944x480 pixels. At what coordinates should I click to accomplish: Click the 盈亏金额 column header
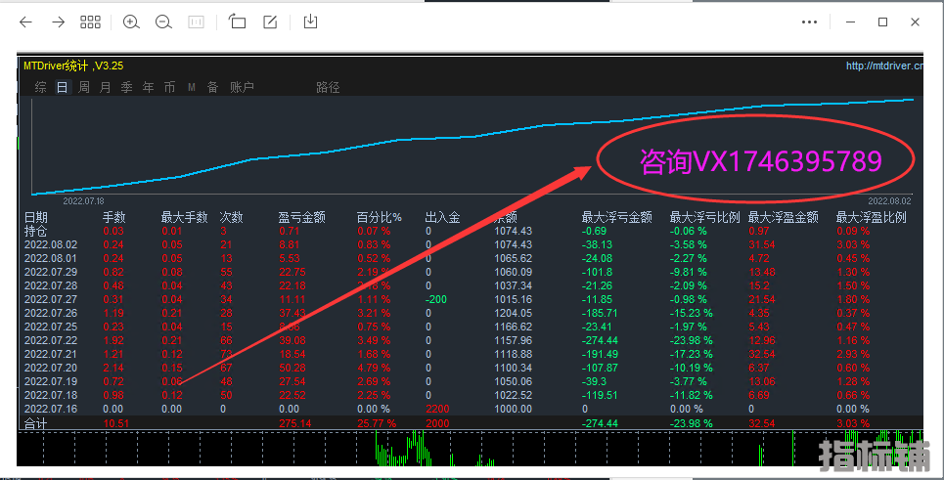pyautogui.click(x=301, y=217)
